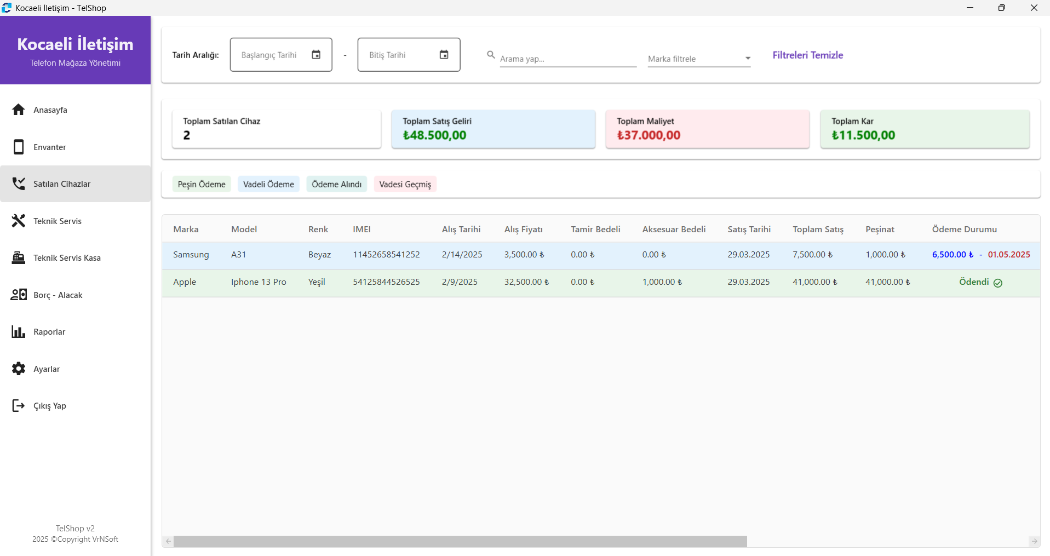Click the Borç - Alacak contact icon

click(x=19, y=295)
